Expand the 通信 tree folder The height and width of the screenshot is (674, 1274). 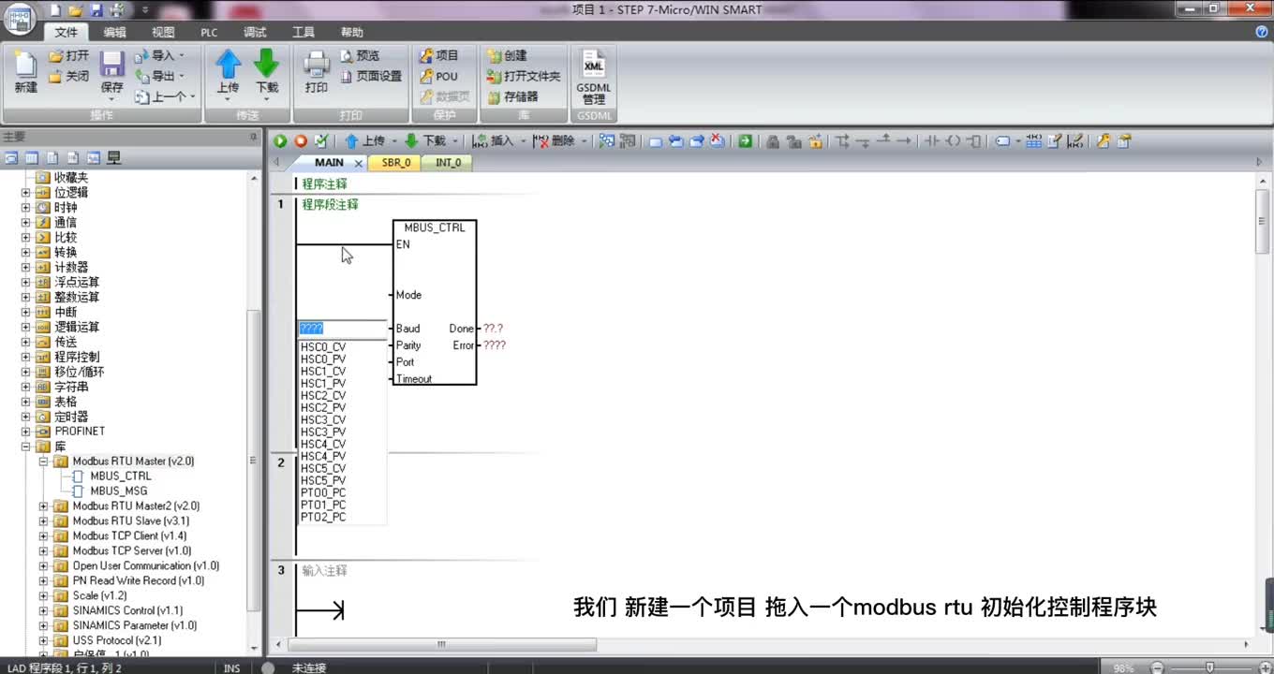[x=26, y=223]
